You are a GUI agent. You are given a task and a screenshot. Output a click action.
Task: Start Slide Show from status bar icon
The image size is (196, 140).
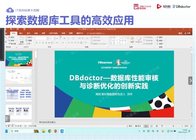coord(162,126)
